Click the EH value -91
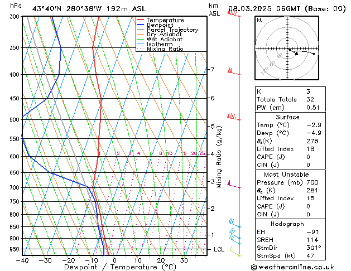 click(312, 232)
